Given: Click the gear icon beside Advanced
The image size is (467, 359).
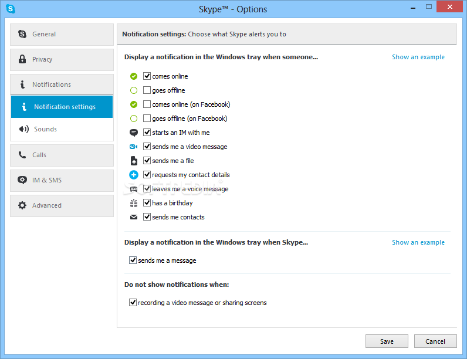Looking at the screenshot, I should [22, 205].
